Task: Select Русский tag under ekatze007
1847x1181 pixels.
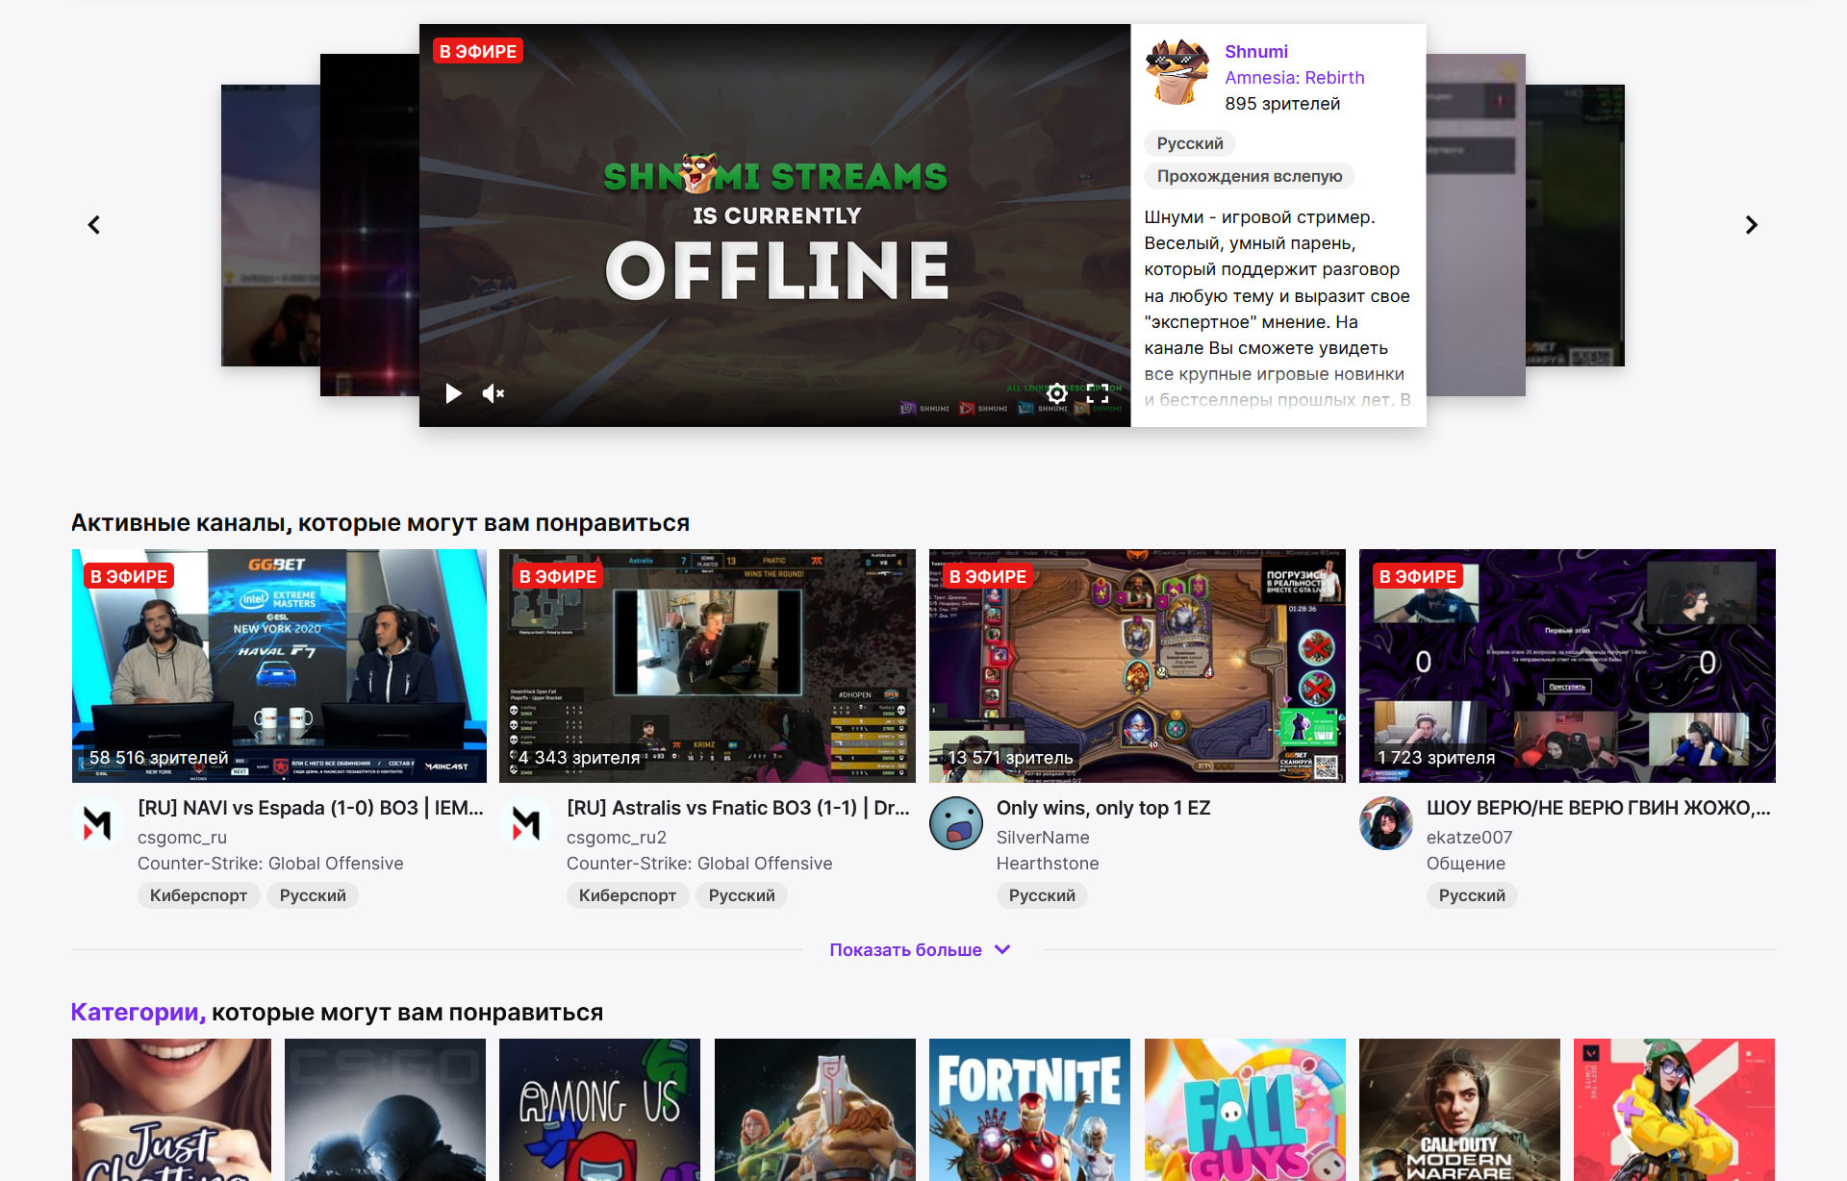Action: (x=1472, y=895)
